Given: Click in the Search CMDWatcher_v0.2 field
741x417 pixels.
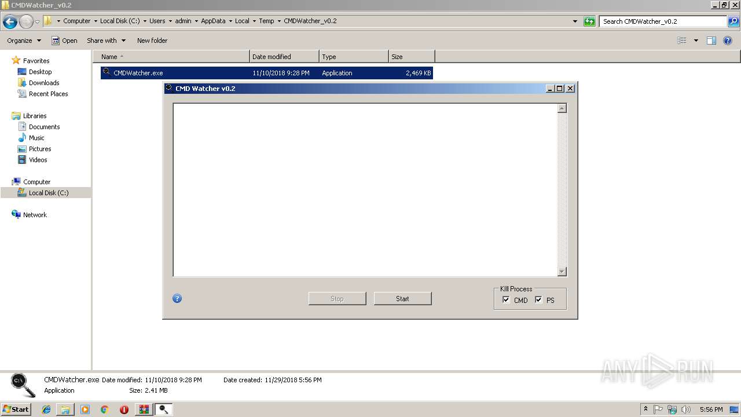Looking at the screenshot, I should point(663,21).
